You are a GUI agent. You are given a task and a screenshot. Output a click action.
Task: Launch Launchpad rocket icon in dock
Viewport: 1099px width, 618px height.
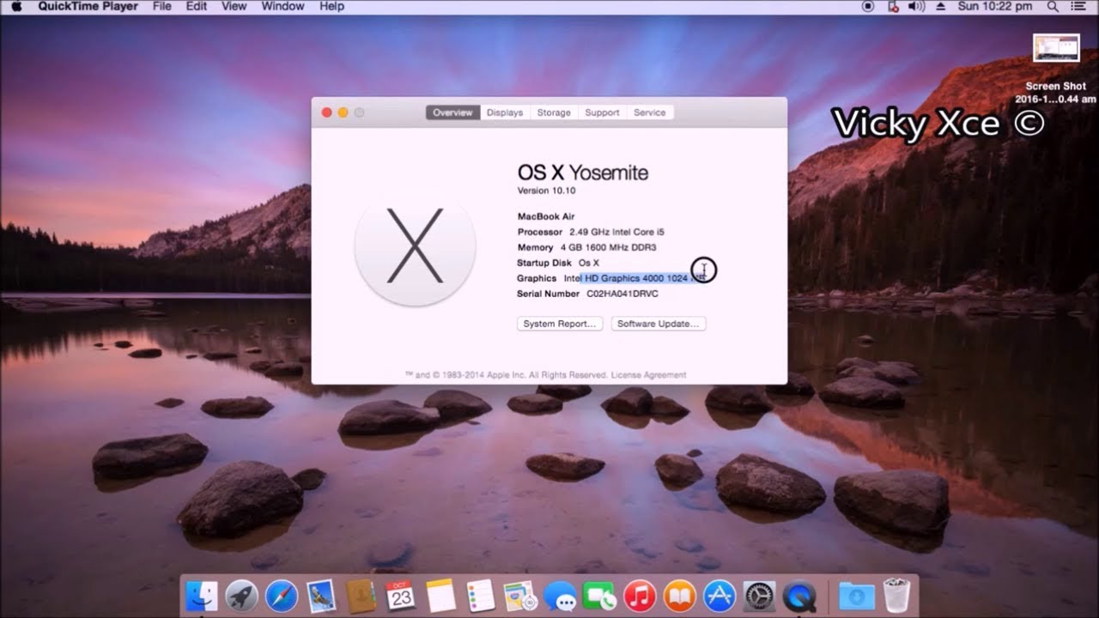pyautogui.click(x=241, y=596)
